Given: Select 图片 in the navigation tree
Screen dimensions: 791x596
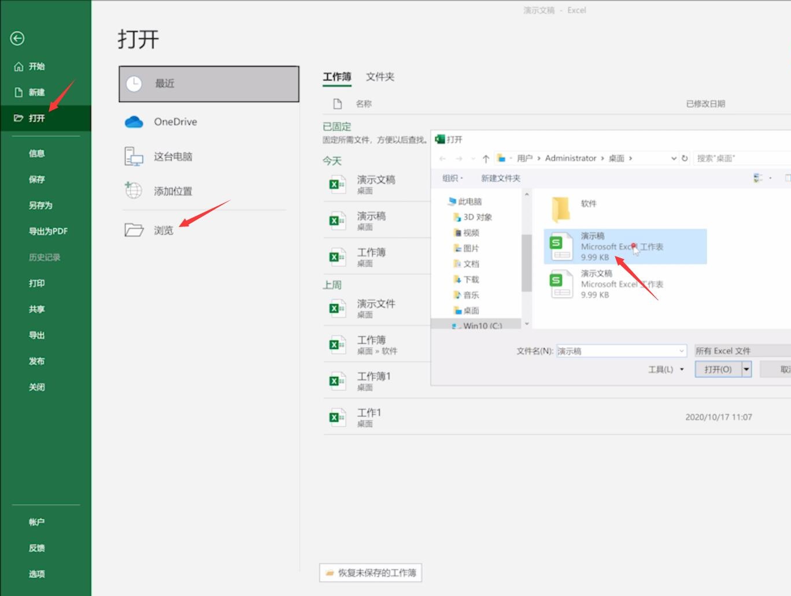Looking at the screenshot, I should [467, 248].
